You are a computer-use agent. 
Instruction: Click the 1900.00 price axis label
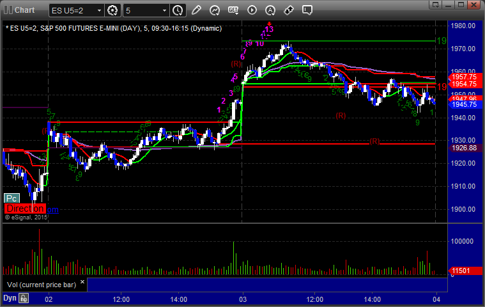463,209
